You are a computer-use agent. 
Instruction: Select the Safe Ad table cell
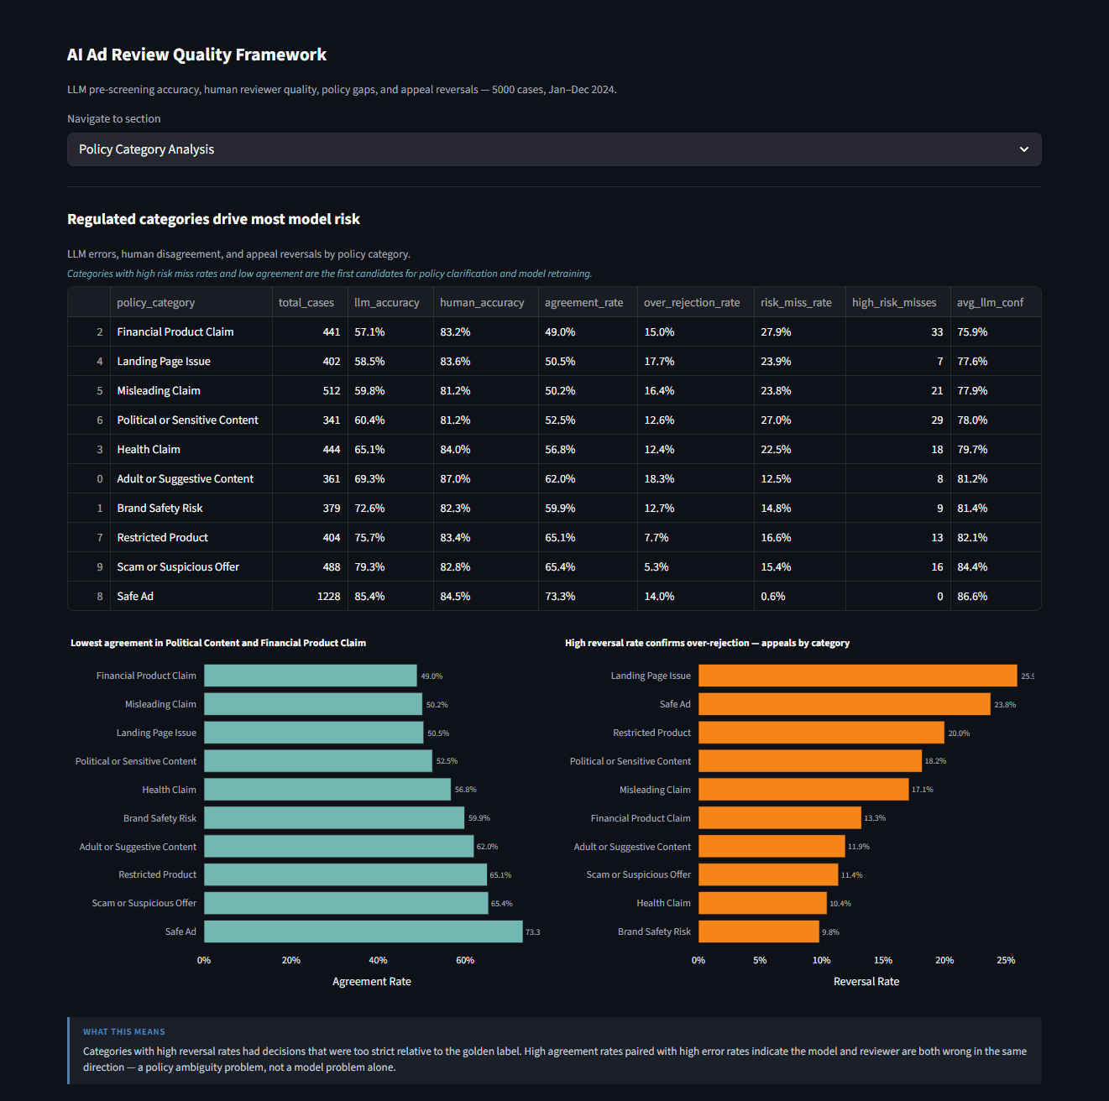pos(191,596)
